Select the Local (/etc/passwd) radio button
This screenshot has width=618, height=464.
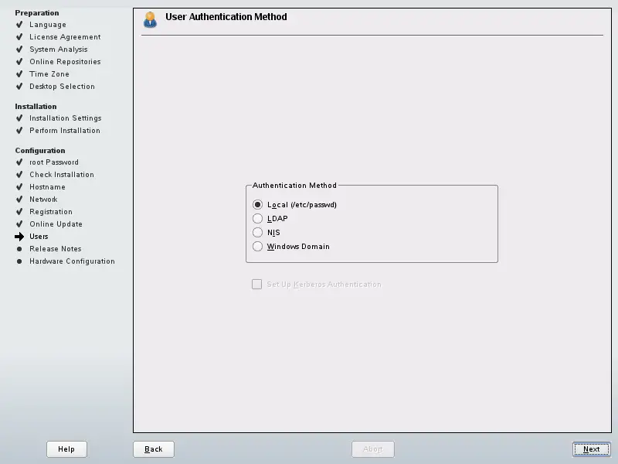pyautogui.click(x=257, y=204)
